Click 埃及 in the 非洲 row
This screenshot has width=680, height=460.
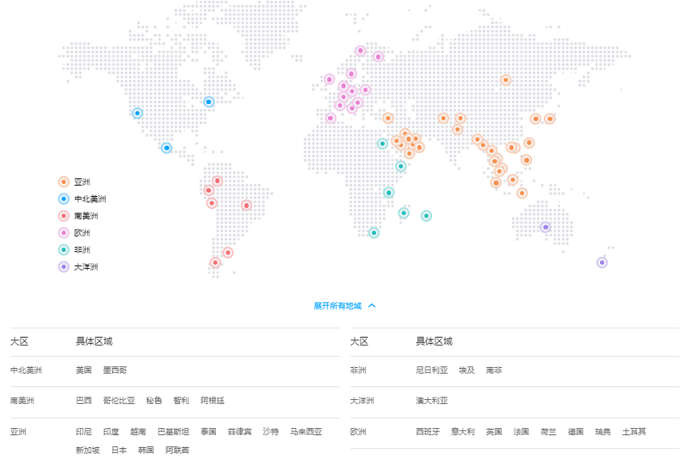coord(466,370)
